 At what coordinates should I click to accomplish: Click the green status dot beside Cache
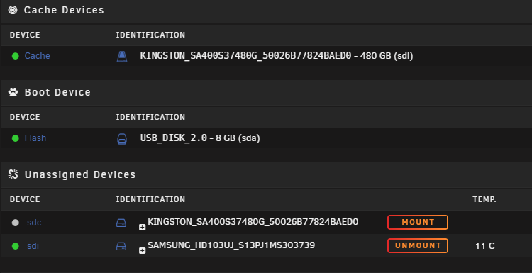[16, 56]
